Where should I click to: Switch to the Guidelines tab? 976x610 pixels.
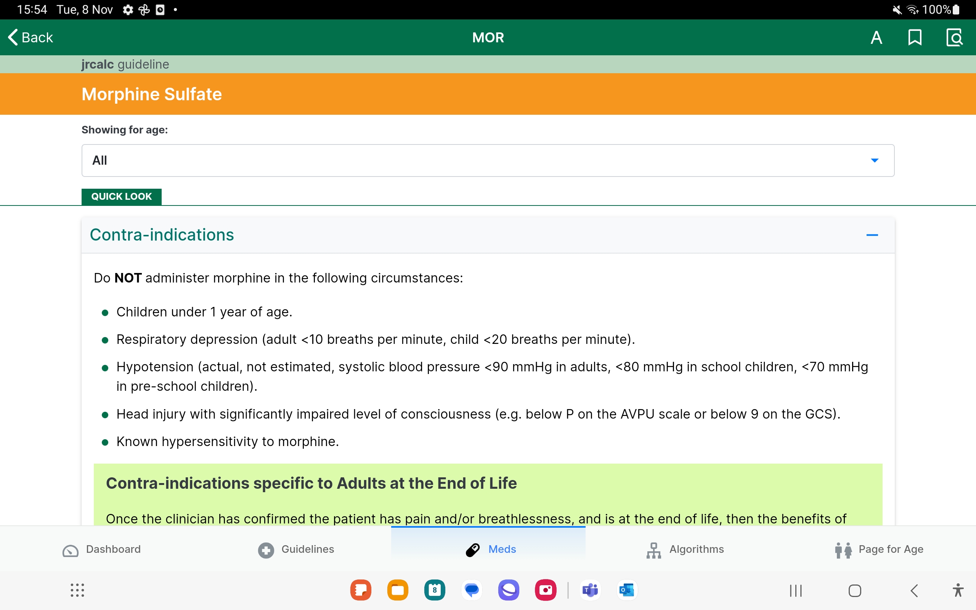point(296,549)
